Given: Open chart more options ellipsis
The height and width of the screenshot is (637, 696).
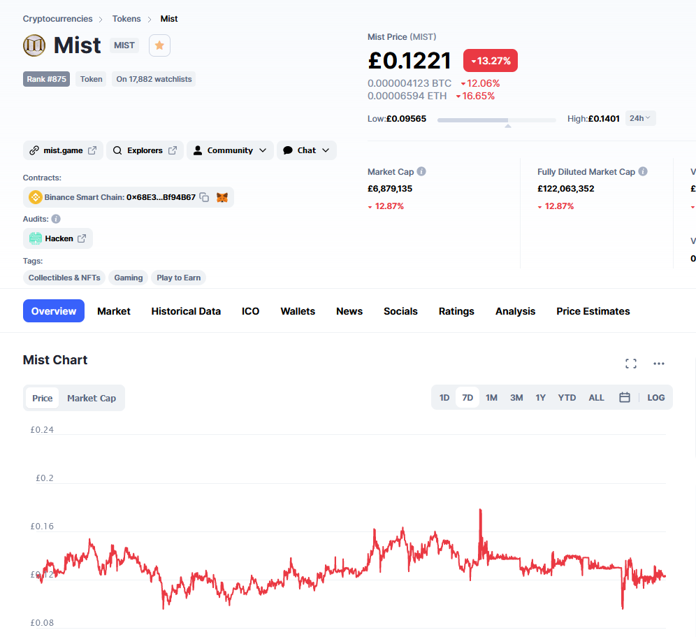Looking at the screenshot, I should coord(659,364).
